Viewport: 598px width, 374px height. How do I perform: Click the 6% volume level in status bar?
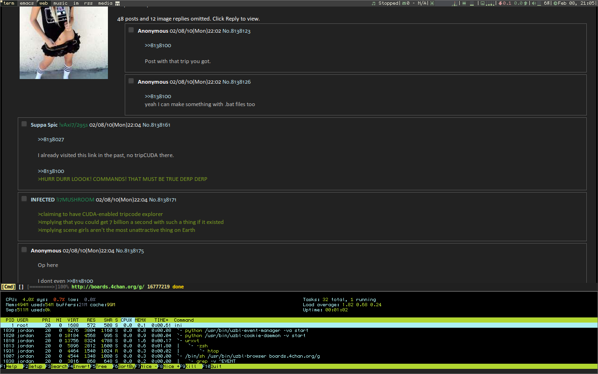546,3
